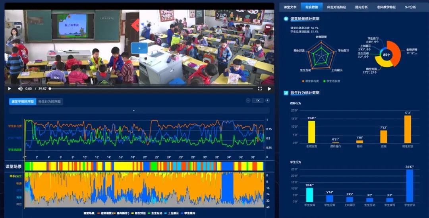Click the 1X timeline zoom level field

[258, 101]
